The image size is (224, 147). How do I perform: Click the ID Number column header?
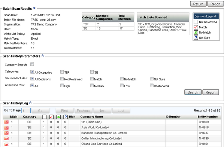[173, 117]
